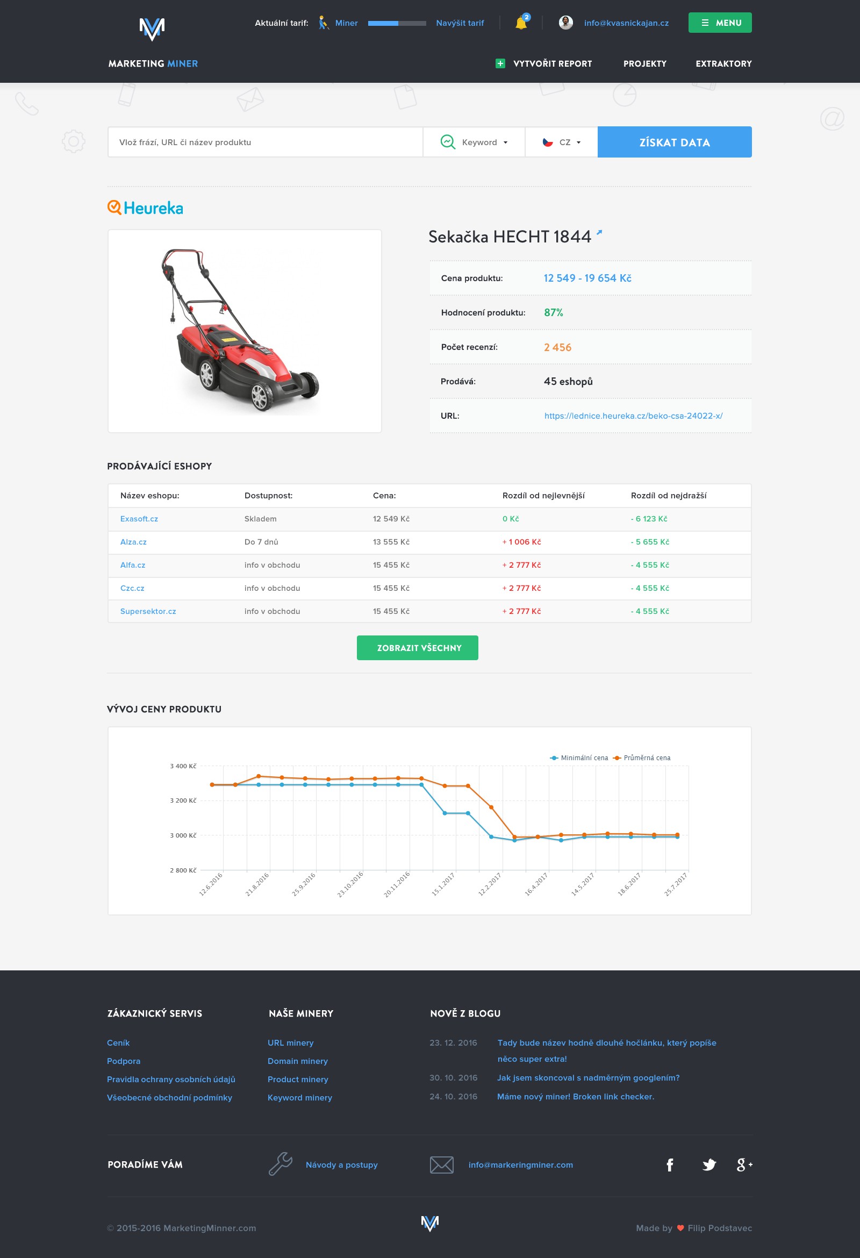The image size is (860, 1258).
Task: Click the 12 549 - 19 654 Kč price
Action: pos(588,278)
